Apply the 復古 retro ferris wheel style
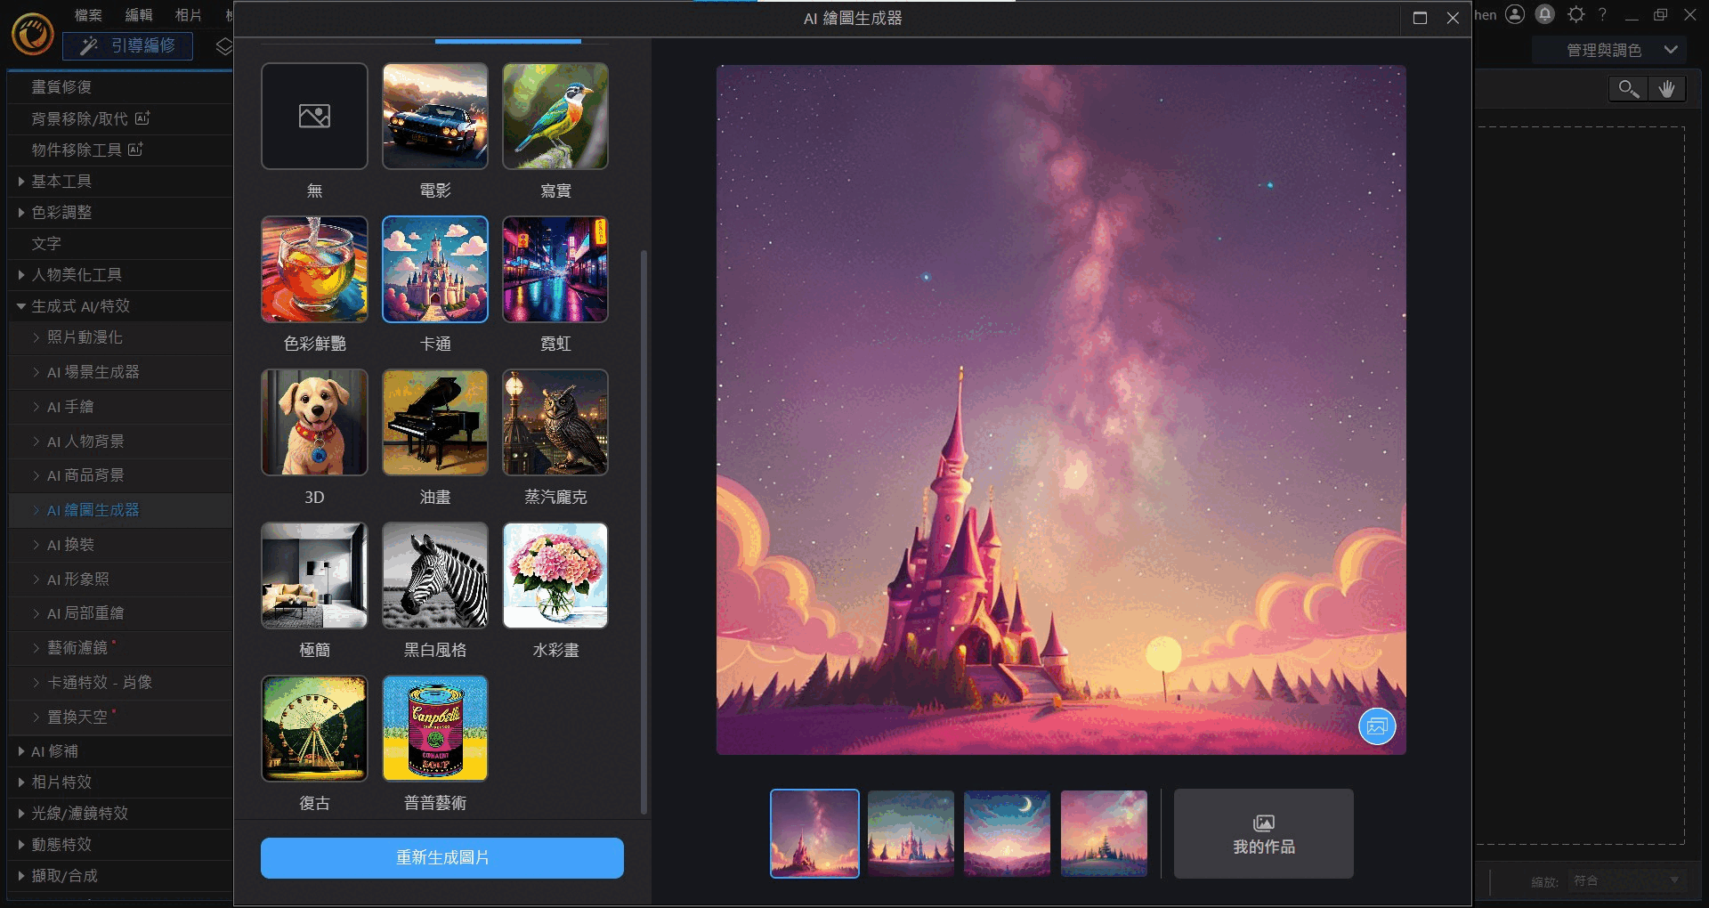Screen dimensions: 1709x908 pyautogui.click(x=314, y=728)
